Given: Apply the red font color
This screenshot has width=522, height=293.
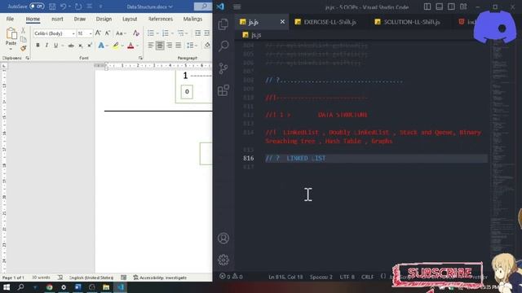Looking at the screenshot, I should (130, 46).
